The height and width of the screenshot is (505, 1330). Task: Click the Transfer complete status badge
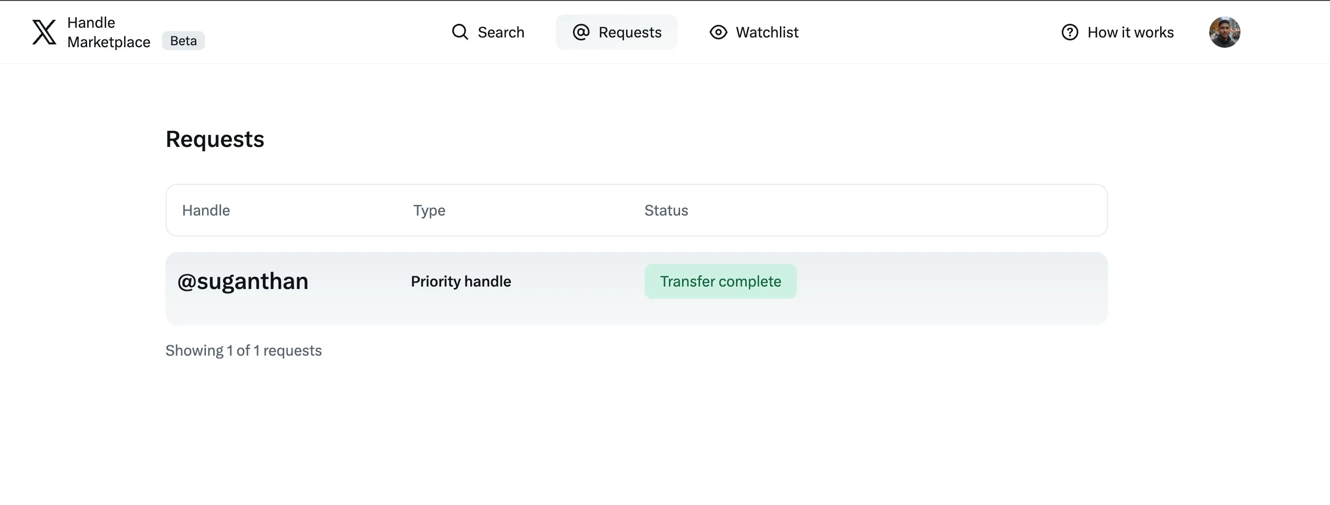coord(720,281)
